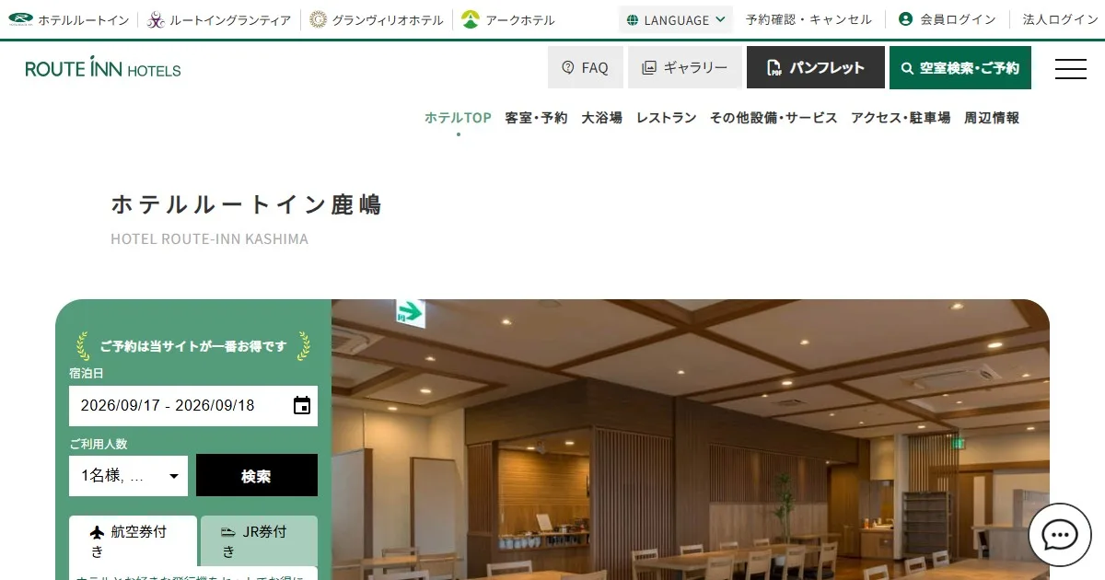
Task: Open アクセス・駐車場 navigation tab
Action: click(901, 118)
